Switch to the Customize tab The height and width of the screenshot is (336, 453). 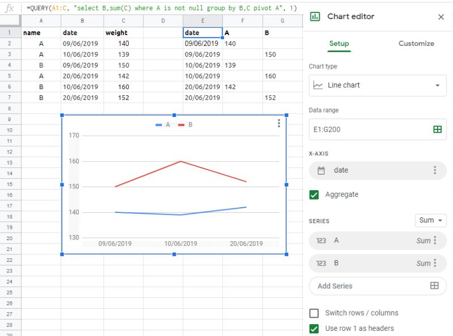click(416, 44)
